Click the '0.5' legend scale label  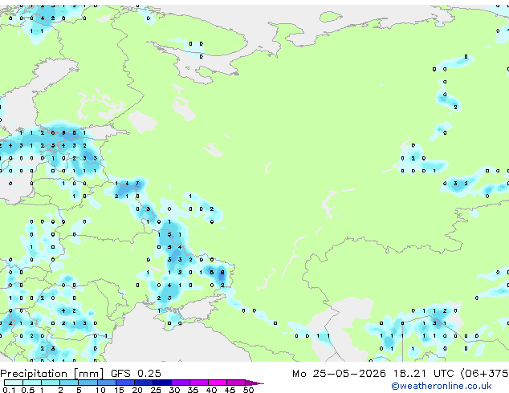pyautogui.click(x=28, y=390)
